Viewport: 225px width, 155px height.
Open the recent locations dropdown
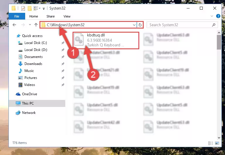(30, 25)
